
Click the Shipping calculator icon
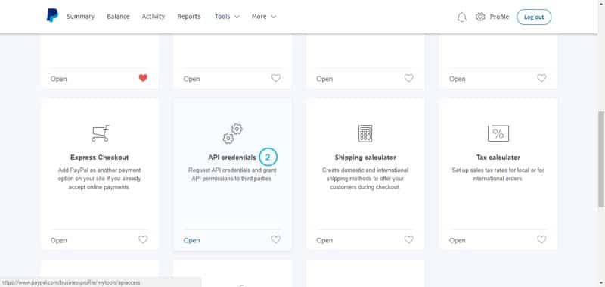coord(365,133)
